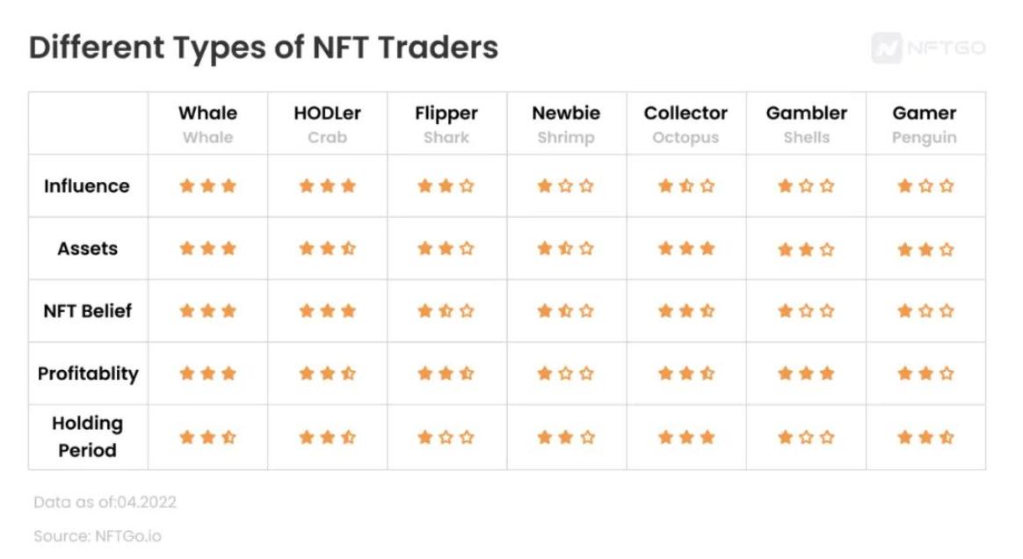Select the Gamer Assets star rating
This screenshot has width=1023, height=559.
pos(925,249)
